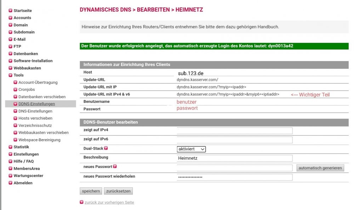
Task: Click the icon beside Startseite
Action: pos(10,11)
